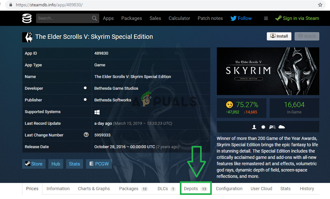This screenshot has height=199, width=330.
Task: Click the eye icon on Watch button
Action: (301, 36)
